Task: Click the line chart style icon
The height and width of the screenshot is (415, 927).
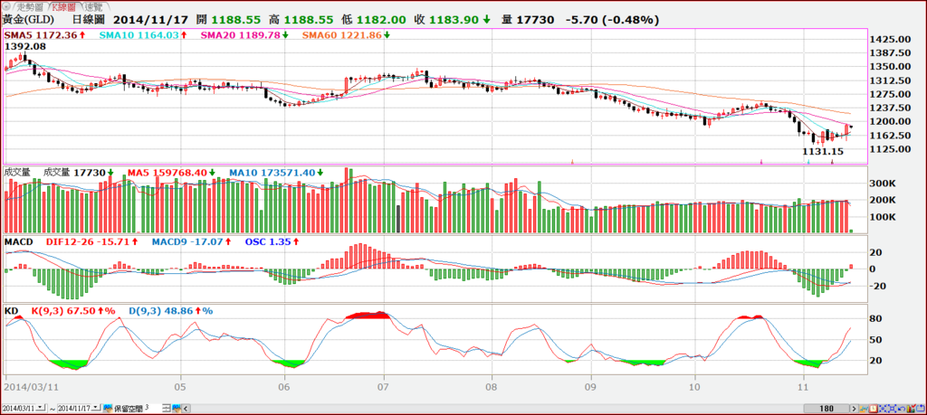Action: 864,409
